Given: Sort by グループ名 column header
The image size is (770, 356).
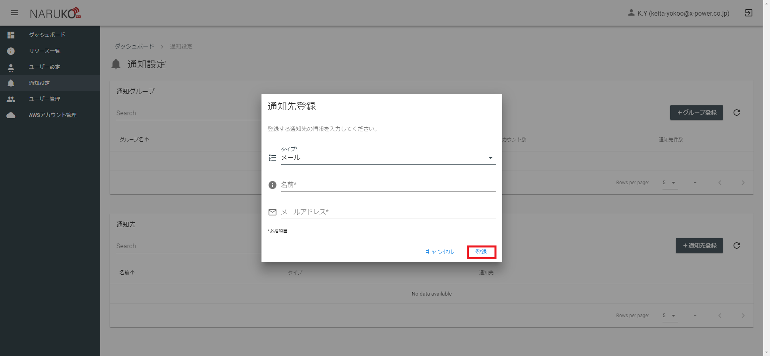Looking at the screenshot, I should (x=134, y=139).
